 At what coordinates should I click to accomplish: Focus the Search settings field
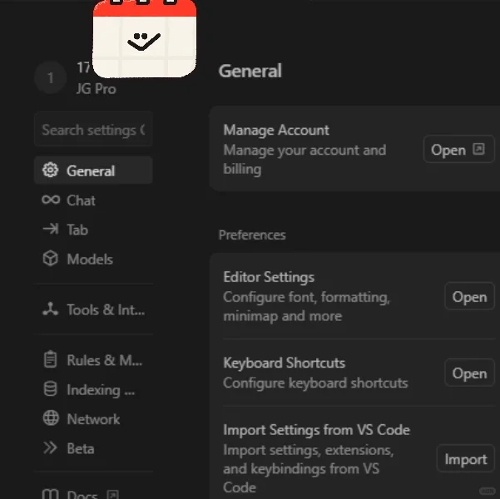click(x=93, y=130)
